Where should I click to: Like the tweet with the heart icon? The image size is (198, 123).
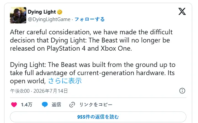[14, 105]
